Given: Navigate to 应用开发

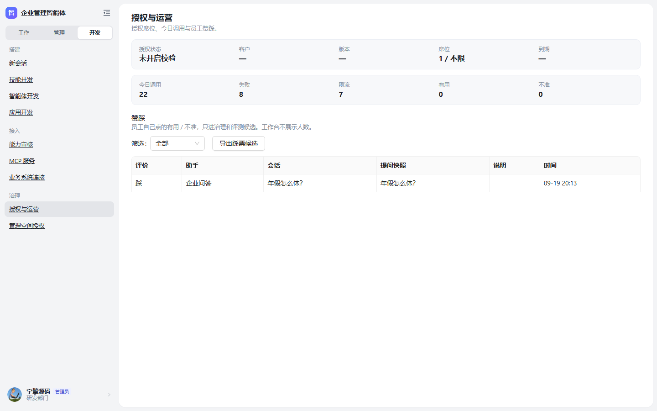Looking at the screenshot, I should click(x=21, y=113).
